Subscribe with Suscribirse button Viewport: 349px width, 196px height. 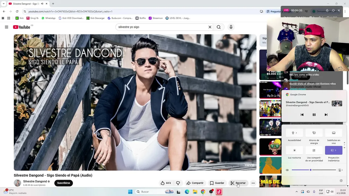coord(64,183)
